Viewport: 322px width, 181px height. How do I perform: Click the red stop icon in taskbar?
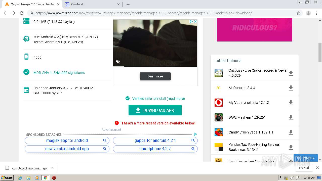point(54,178)
